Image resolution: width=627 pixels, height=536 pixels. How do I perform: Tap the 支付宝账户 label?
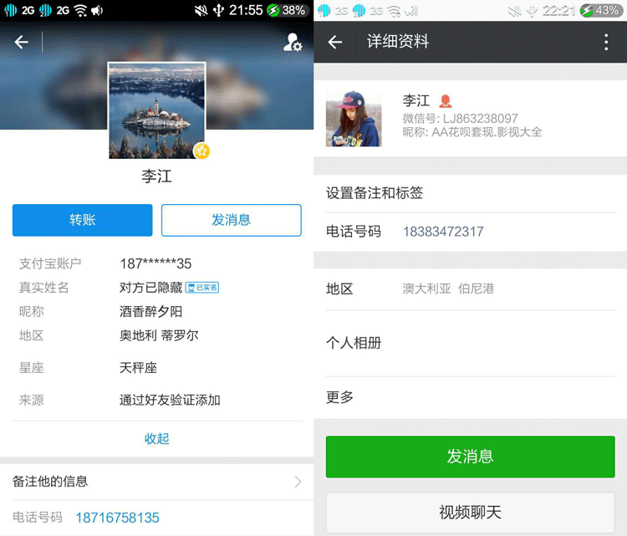[50, 263]
